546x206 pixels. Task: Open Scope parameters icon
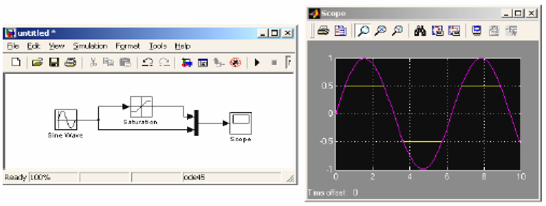340,31
